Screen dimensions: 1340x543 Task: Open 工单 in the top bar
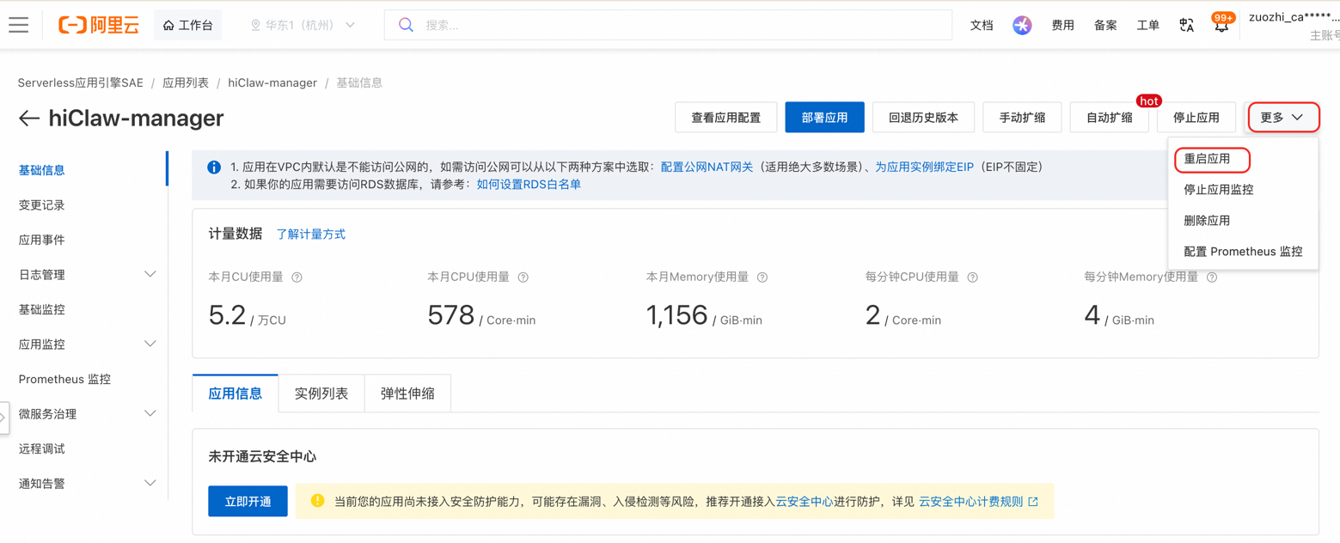tap(1147, 25)
